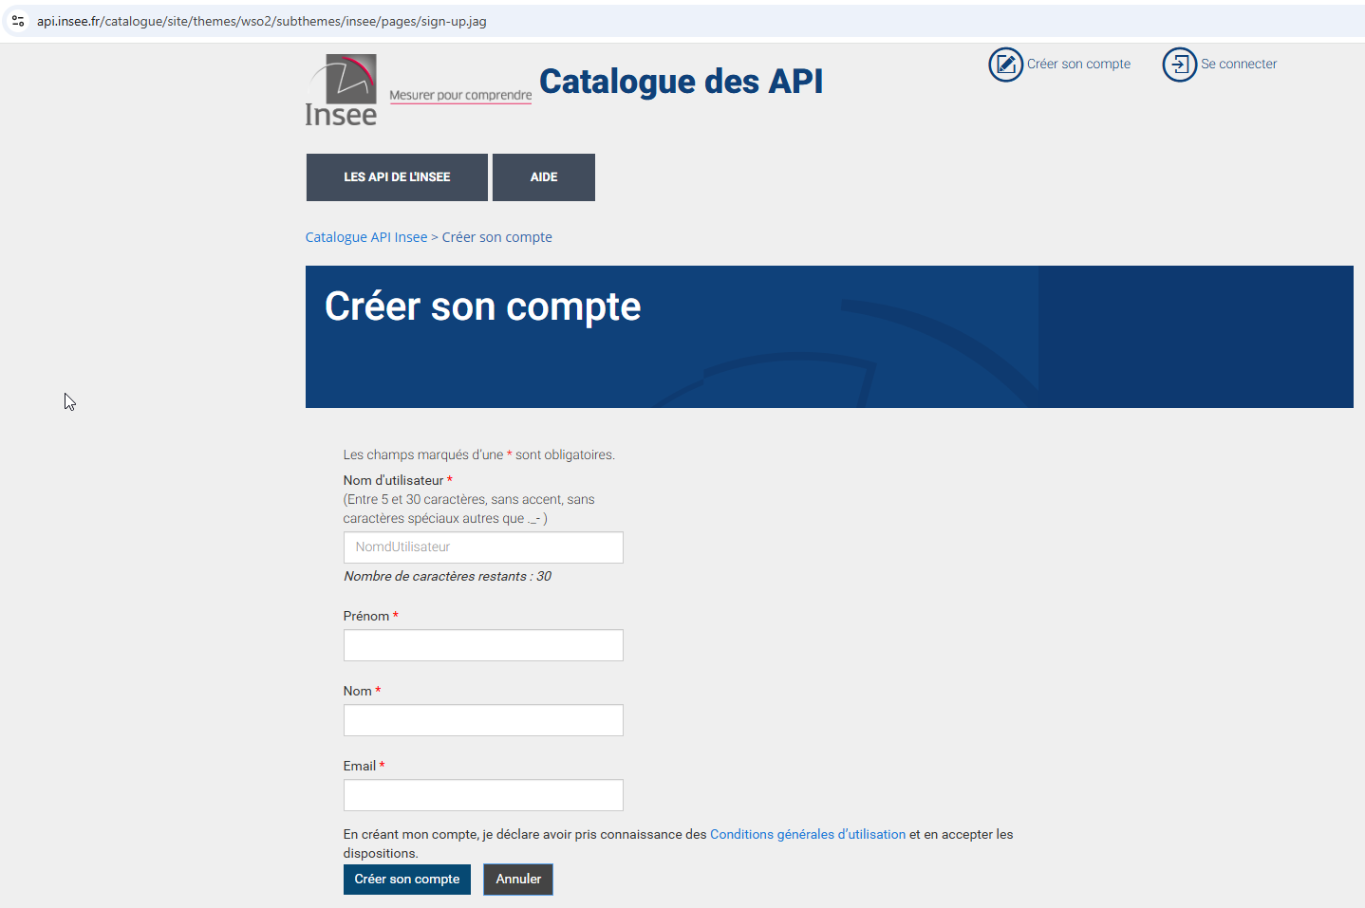Screen dimensions: 1365x908
Task: Click the "Créer son compte" breadcrumb link
Action: point(496,237)
